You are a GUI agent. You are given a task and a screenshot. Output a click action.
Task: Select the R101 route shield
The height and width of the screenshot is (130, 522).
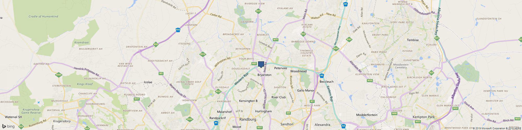[349, 40]
